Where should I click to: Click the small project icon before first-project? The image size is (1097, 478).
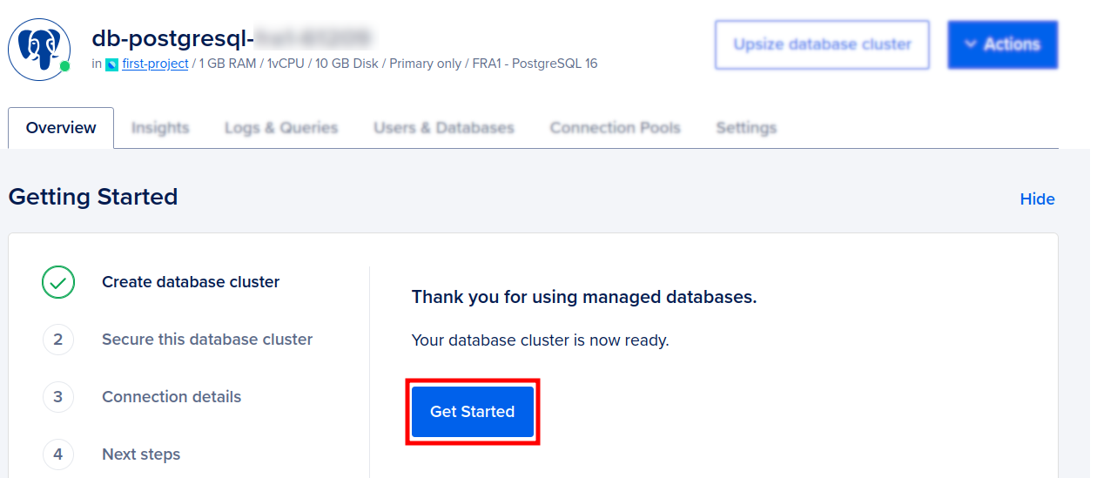[111, 64]
